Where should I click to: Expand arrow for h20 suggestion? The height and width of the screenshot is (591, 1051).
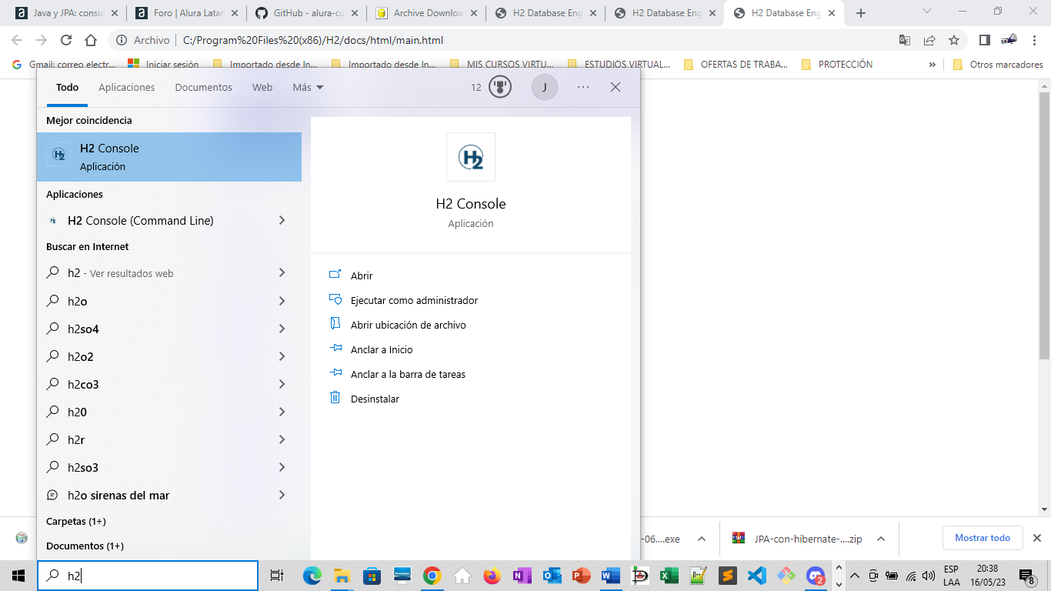[x=282, y=412]
